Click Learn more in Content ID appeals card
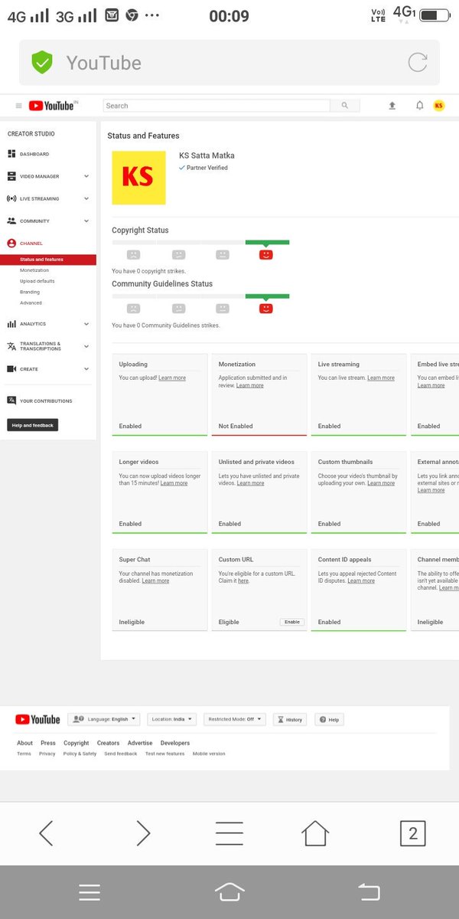459x919 pixels. 361,581
